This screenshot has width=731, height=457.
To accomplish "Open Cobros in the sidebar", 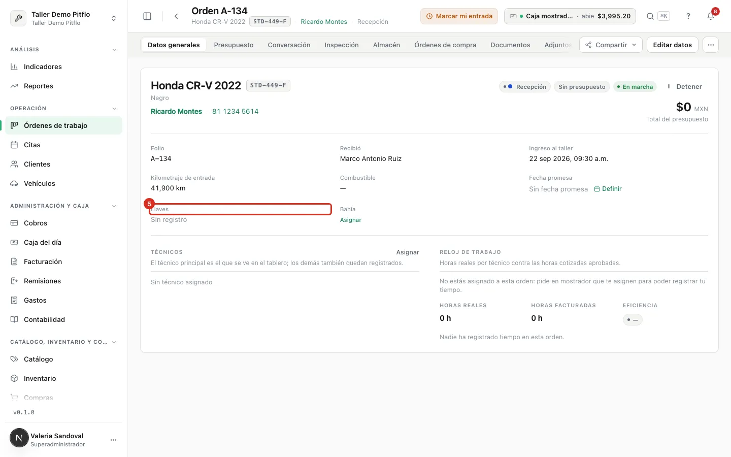I will [x=63, y=223].
